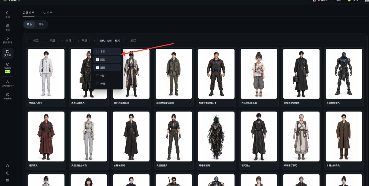Collapse the 时代：架空、现代 filter dropdown
Viewport: 369px width, 186px height.
[110, 41]
